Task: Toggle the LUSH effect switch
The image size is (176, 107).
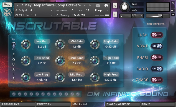Action: coord(157,35)
